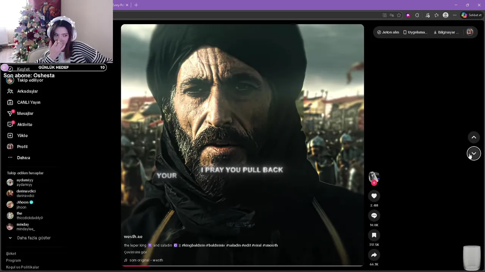Image resolution: width=485 pixels, height=272 pixels.
Task: Save video with the bookmark icon
Action: pyautogui.click(x=374, y=235)
